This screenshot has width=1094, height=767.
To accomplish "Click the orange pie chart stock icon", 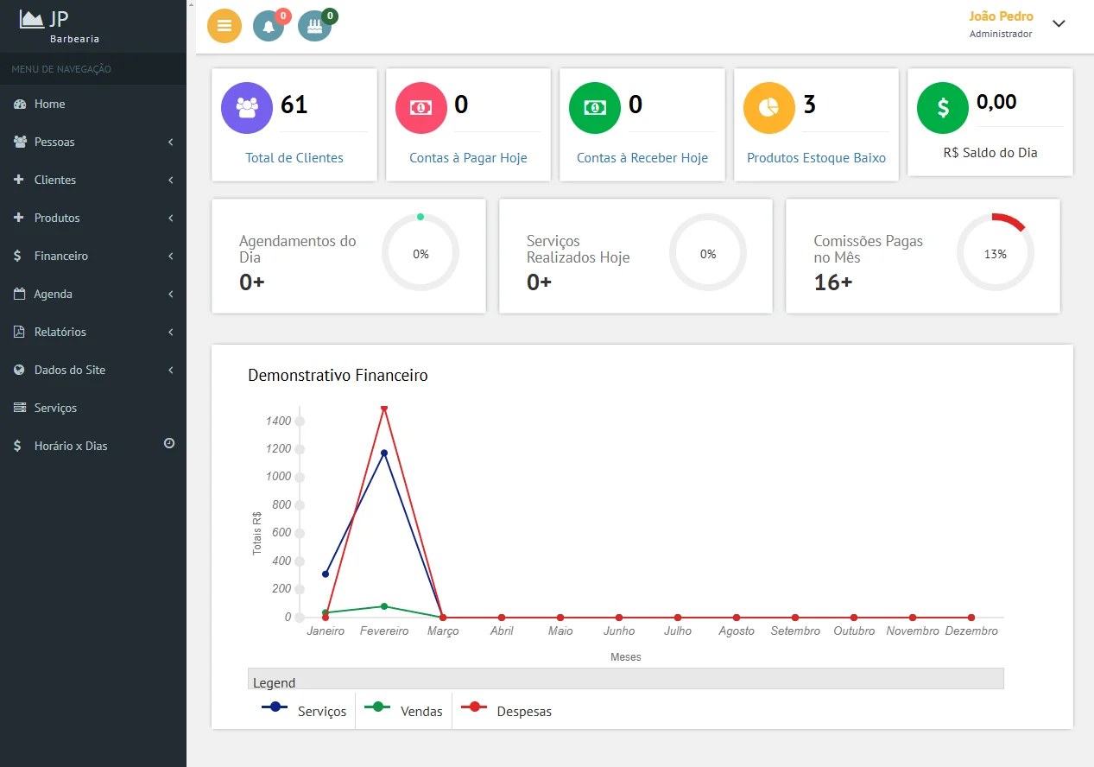I will click(768, 108).
